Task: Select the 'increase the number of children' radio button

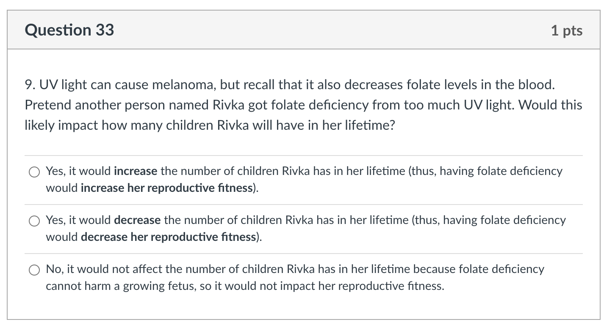Action: point(34,172)
